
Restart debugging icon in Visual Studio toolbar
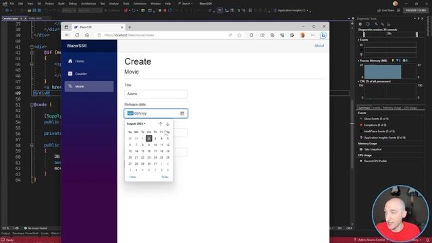[170, 11]
